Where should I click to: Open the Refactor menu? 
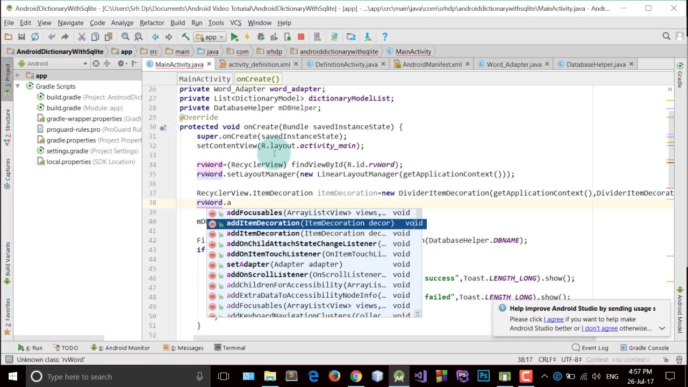(x=152, y=23)
